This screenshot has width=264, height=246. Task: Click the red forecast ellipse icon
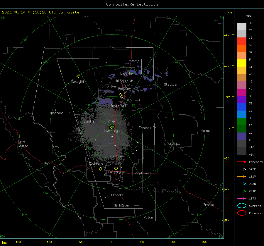(242, 213)
